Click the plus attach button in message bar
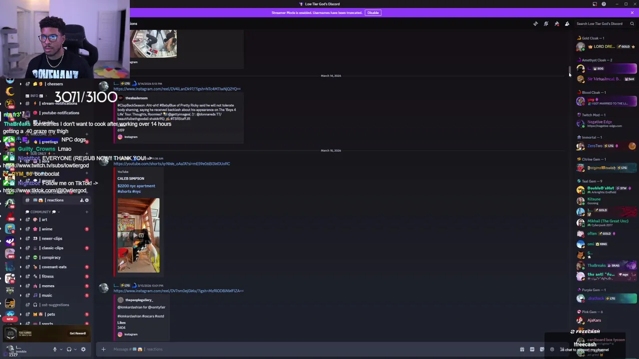639x359 pixels. (x=103, y=349)
